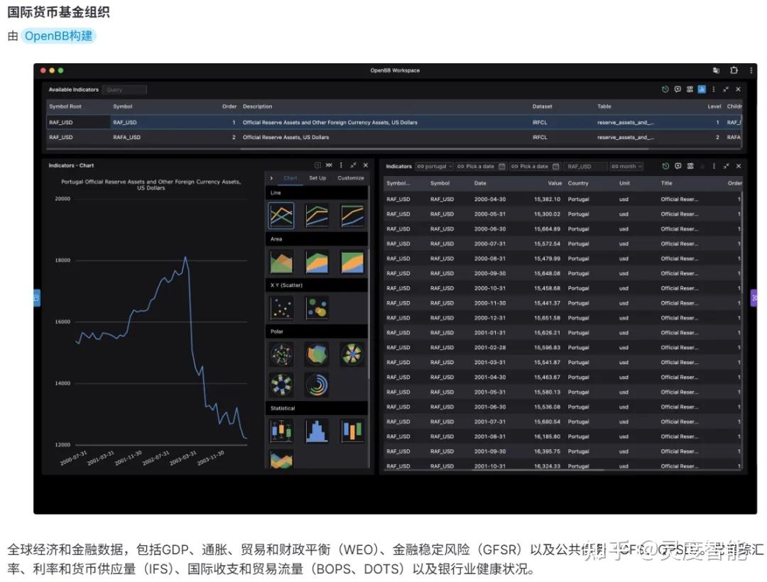Viewport: 767px width, 582px height.
Task: Choose the stacked Area chart type
Action: pyautogui.click(x=316, y=262)
